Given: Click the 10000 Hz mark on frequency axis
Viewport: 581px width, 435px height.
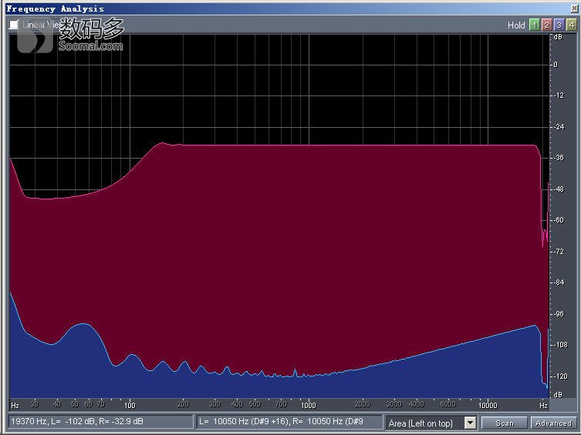Looking at the screenshot, I should (487, 404).
